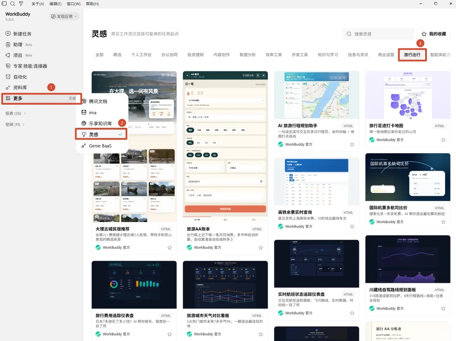Switch to the 办公协同 tab
Viewport: 456px width, 341px height.
pos(170,55)
